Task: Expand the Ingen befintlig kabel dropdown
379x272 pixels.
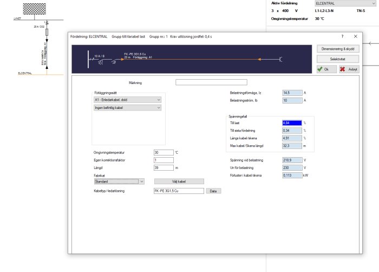Action: 128,108
